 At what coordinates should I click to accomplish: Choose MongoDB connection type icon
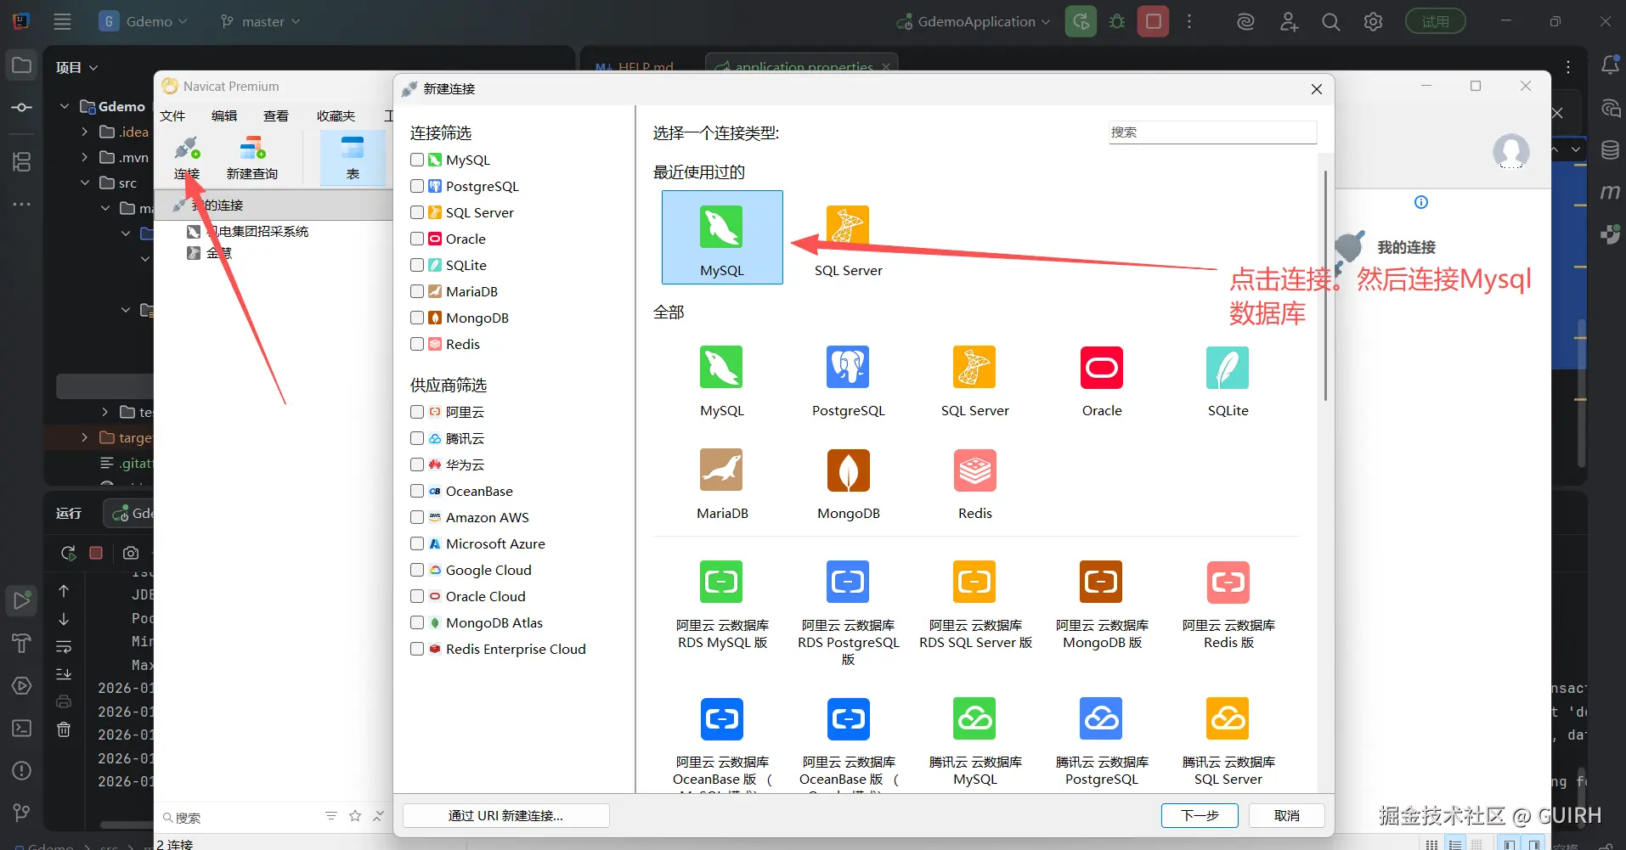point(848,470)
